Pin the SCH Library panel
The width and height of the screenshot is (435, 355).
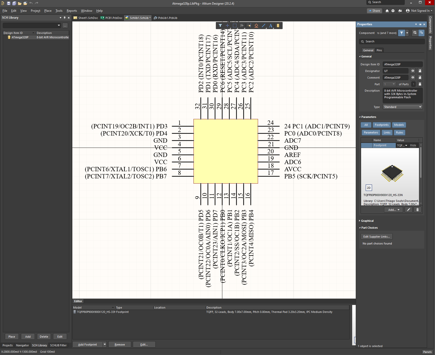pos(64,18)
